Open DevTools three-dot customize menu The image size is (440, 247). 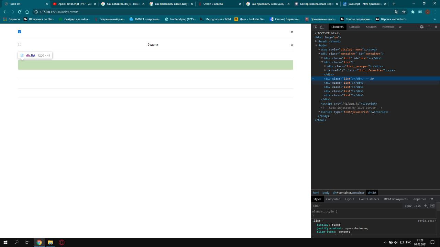(429, 27)
